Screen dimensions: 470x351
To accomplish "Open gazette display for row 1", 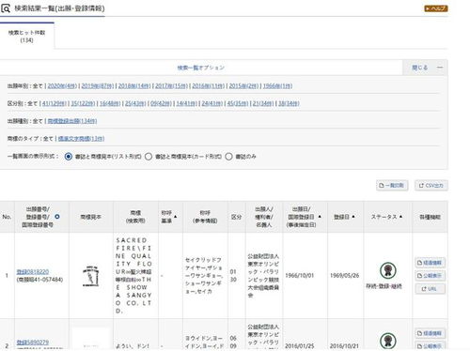I will (430, 276).
